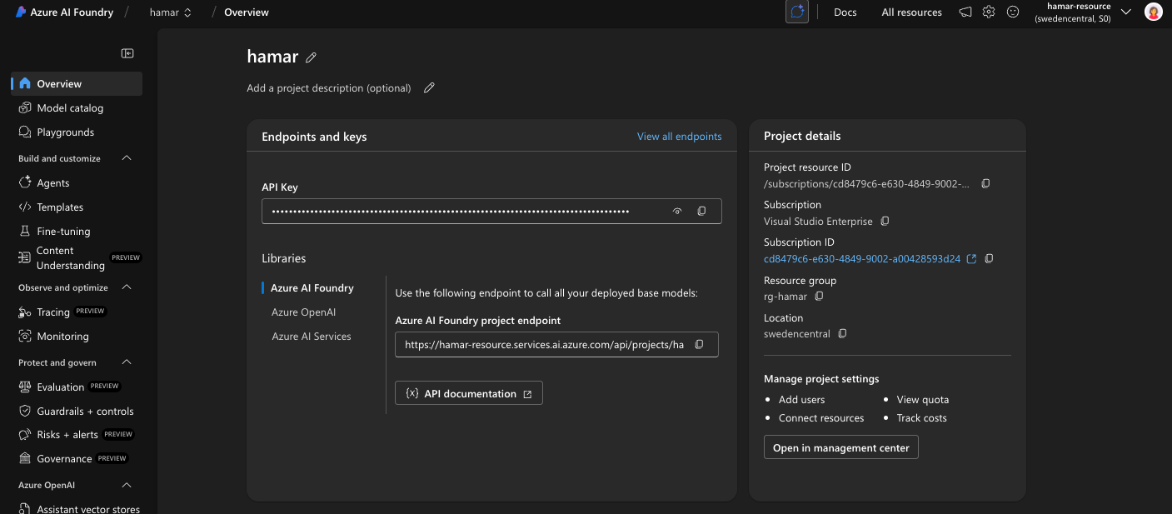Open the feedback smiley icon

[1013, 12]
